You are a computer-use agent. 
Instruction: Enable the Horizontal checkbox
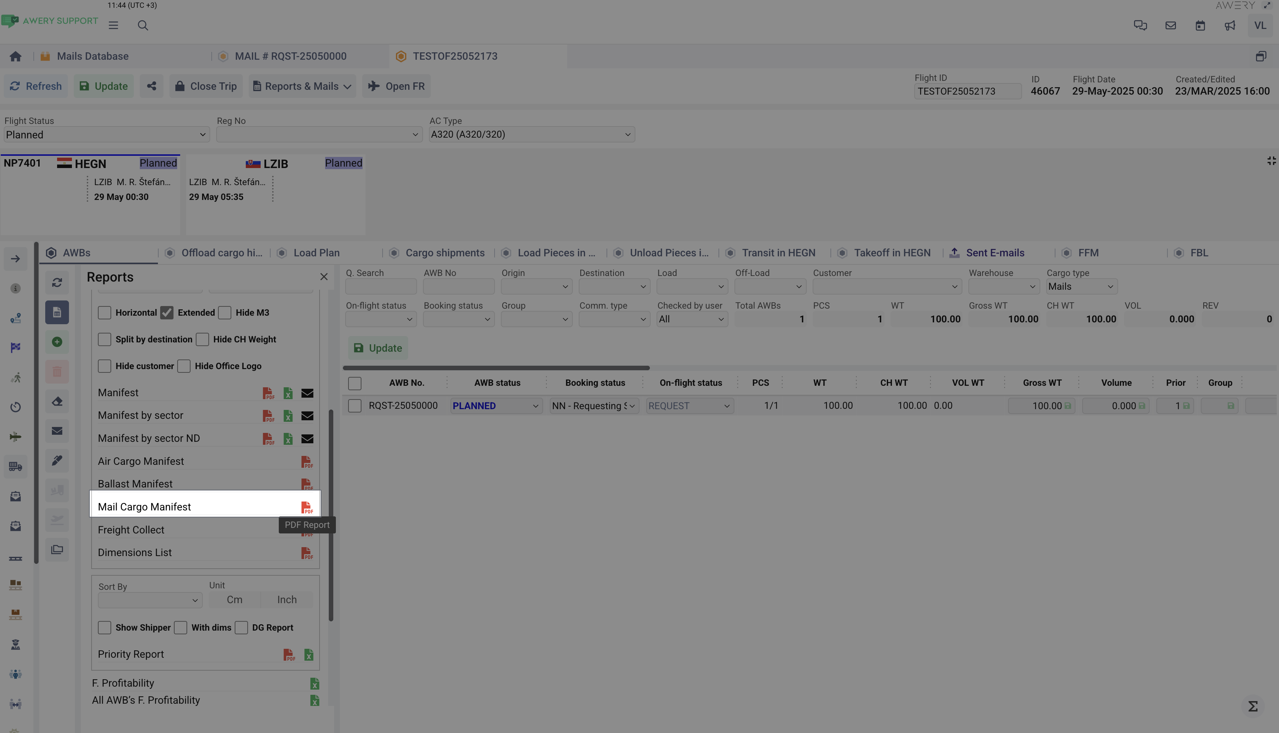coord(105,313)
